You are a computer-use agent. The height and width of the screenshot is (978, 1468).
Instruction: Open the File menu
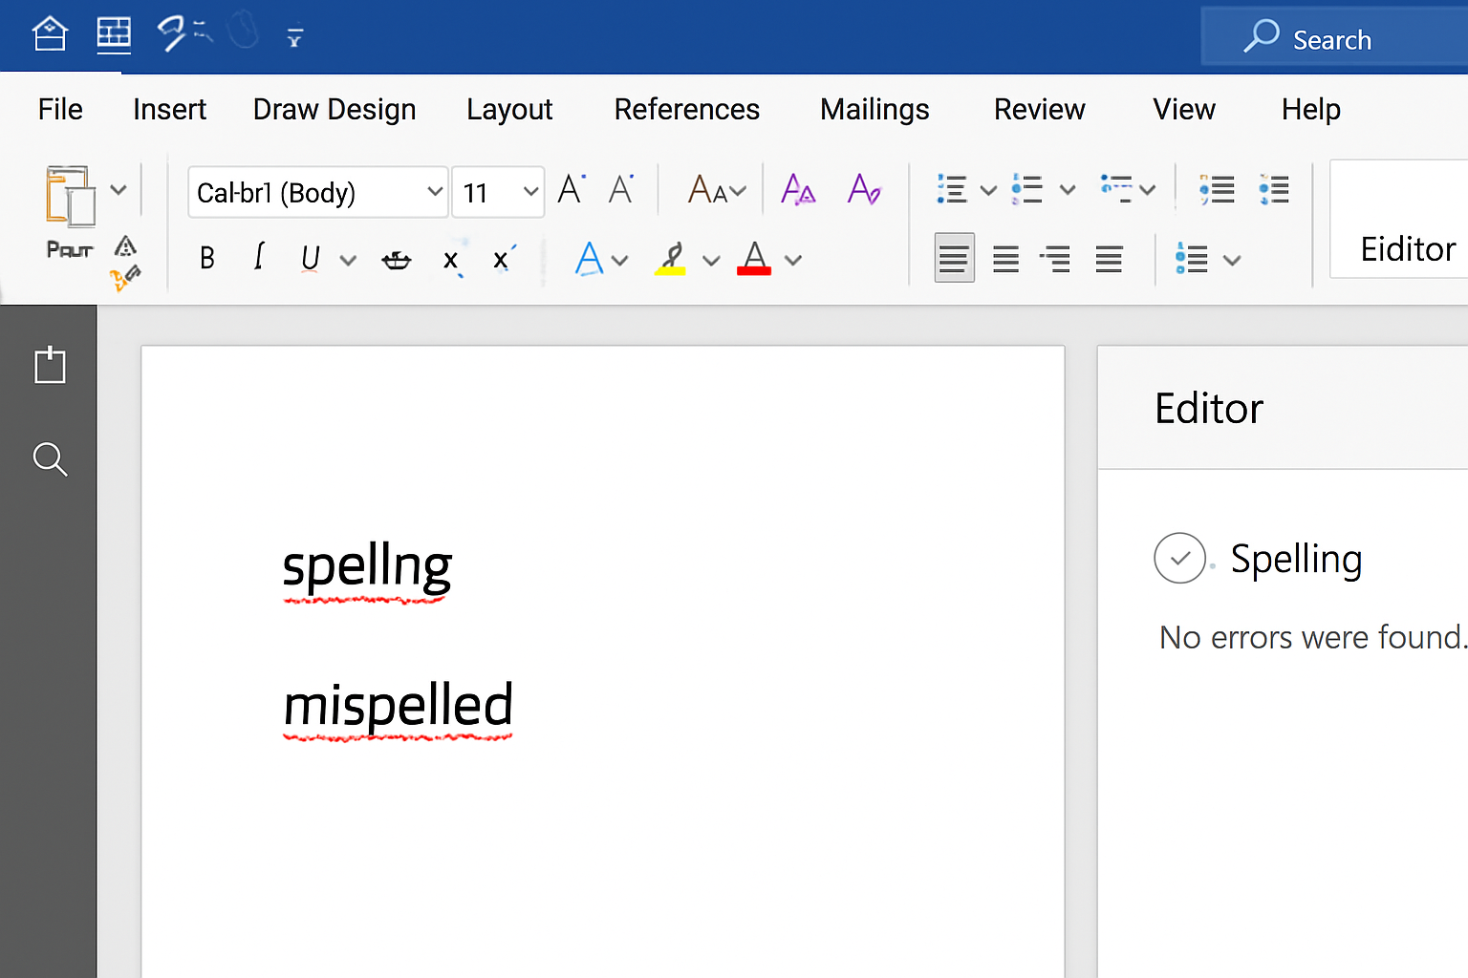(x=60, y=109)
